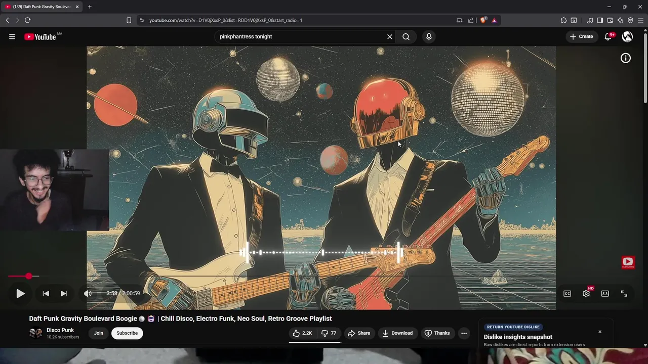The height and width of the screenshot is (364, 648).
Task: Toggle the browser sidebar panel
Action: [600, 20]
